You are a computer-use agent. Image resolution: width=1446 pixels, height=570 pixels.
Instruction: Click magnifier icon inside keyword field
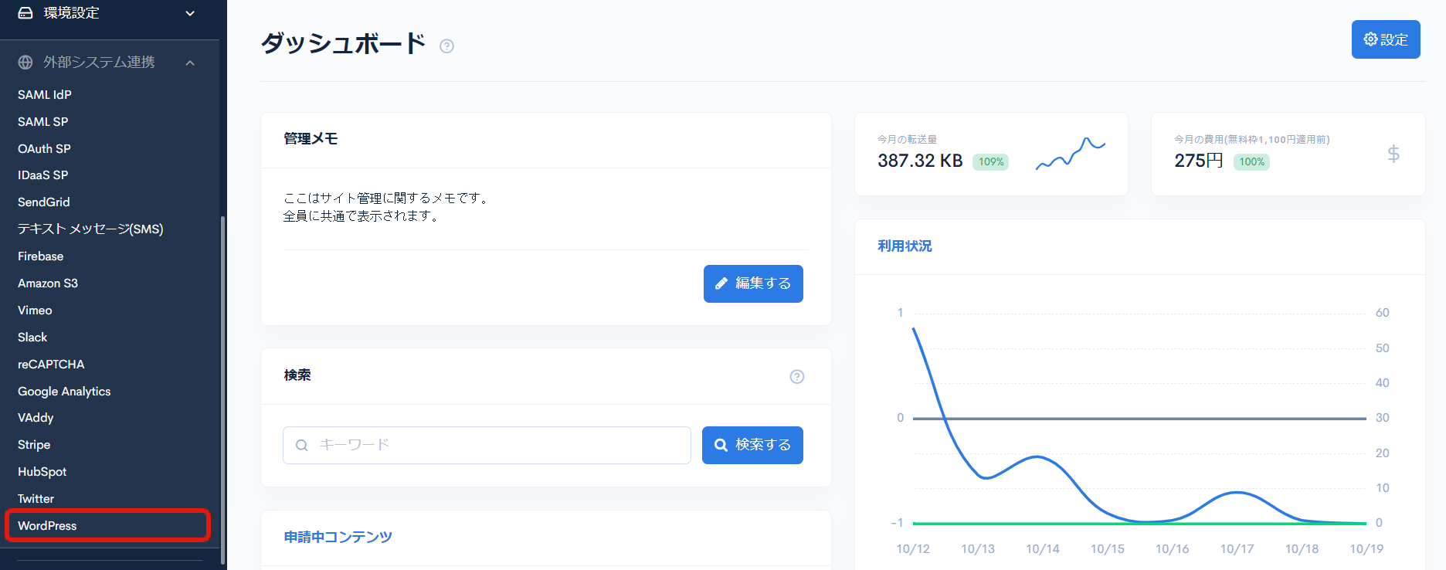(302, 445)
